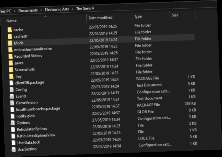Screen dimensions: 222x157
Task: Select the localthumbcache.package file name
Action: 38,109
